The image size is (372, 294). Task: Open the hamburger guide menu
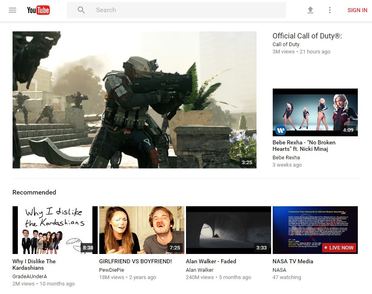(13, 10)
